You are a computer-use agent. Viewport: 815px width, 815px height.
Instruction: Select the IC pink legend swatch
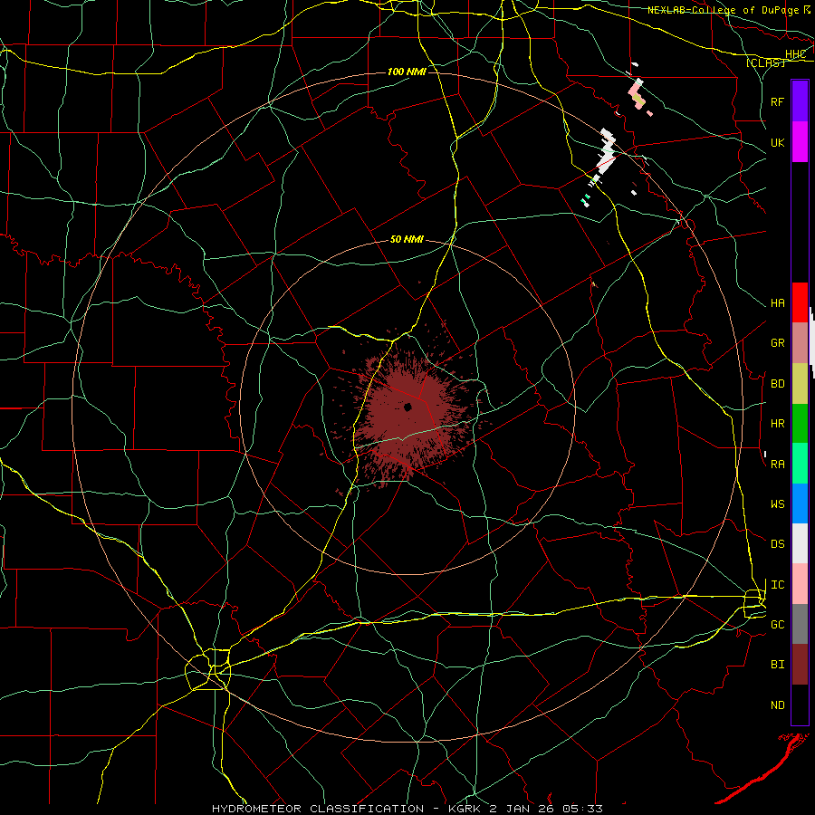click(800, 584)
